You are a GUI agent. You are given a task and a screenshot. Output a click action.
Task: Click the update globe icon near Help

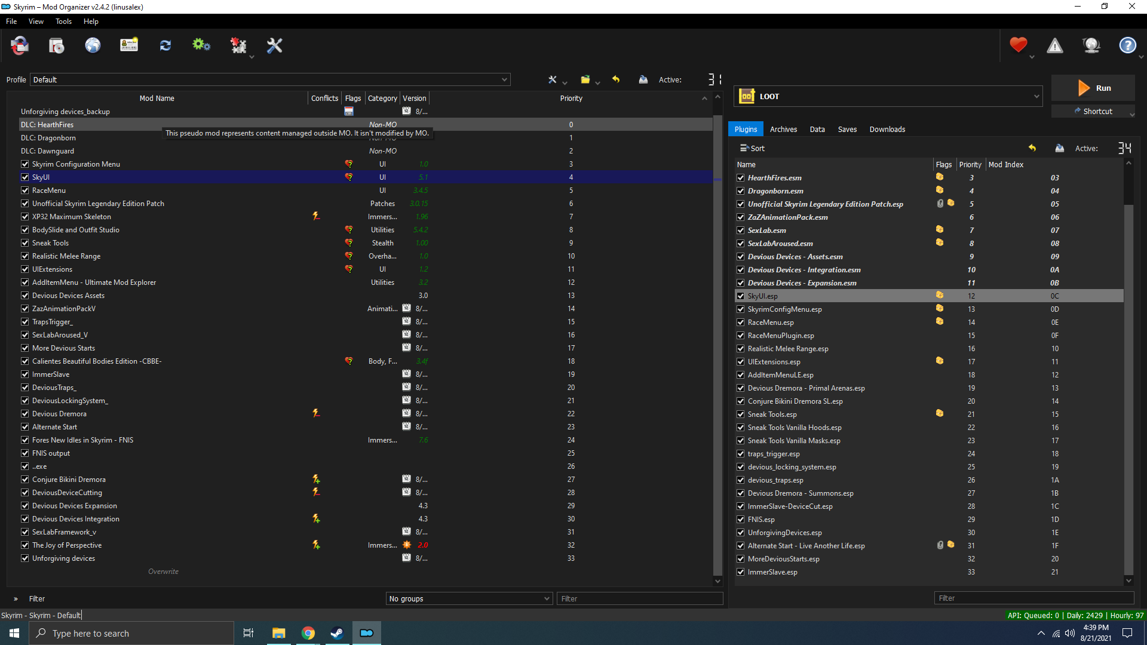1091,45
